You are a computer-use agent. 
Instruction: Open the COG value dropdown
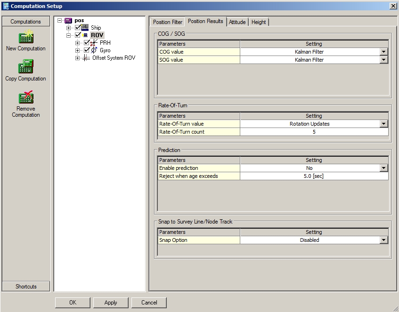point(383,52)
